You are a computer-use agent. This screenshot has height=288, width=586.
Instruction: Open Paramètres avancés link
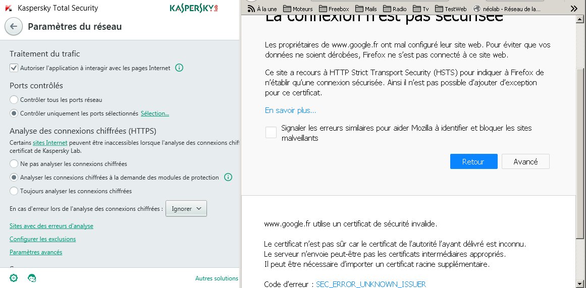[36, 252]
